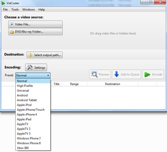The image size is (167, 152).
Task: Choose Video File... as source
Action: [x=36, y=24]
